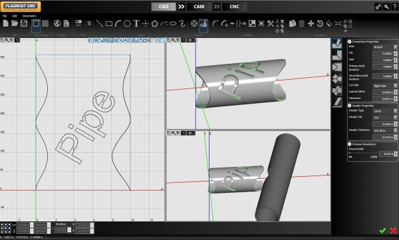Click the arrow button between CAD and CAM
The width and height of the screenshot is (399, 240).
tap(181, 7)
